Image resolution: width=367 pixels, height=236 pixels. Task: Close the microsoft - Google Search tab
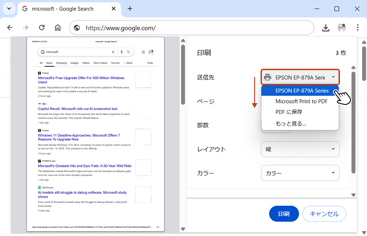click(113, 9)
